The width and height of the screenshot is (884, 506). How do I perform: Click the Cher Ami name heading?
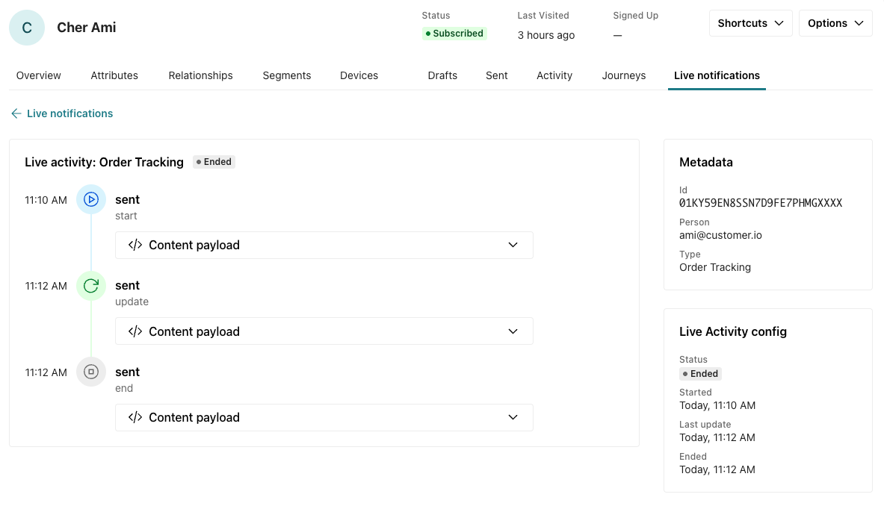tap(86, 28)
